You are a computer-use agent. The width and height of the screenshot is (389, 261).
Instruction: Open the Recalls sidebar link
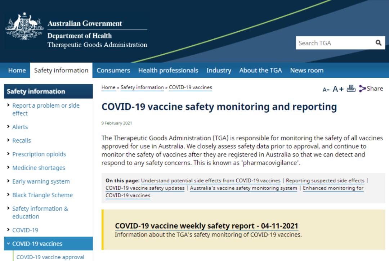tap(22, 140)
